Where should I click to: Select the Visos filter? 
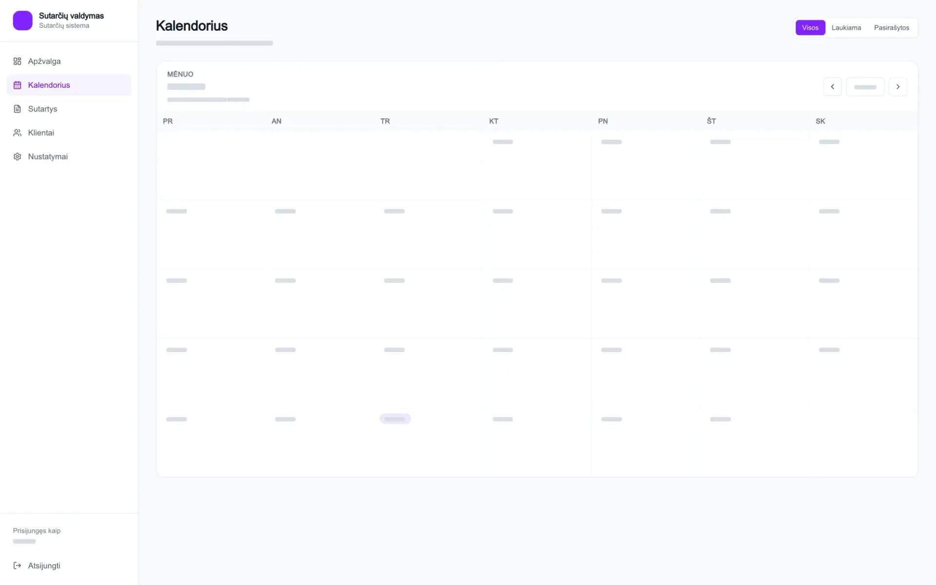click(810, 28)
